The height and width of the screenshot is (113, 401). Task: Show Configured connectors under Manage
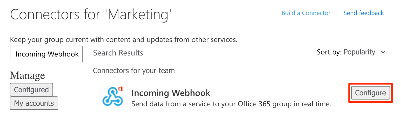[31, 90]
